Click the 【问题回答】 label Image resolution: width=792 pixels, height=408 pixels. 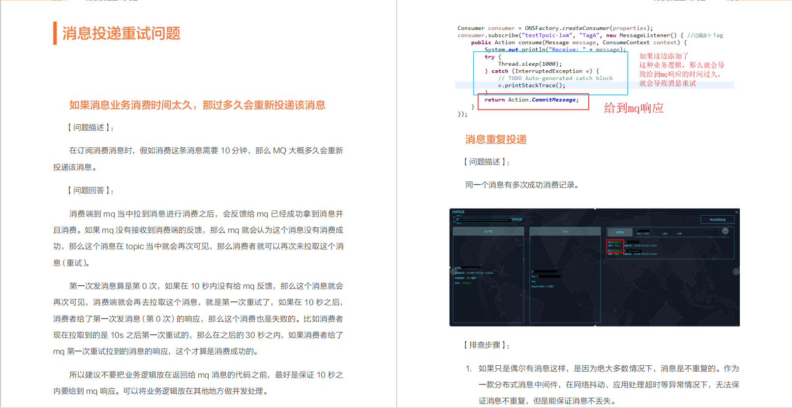91,190
